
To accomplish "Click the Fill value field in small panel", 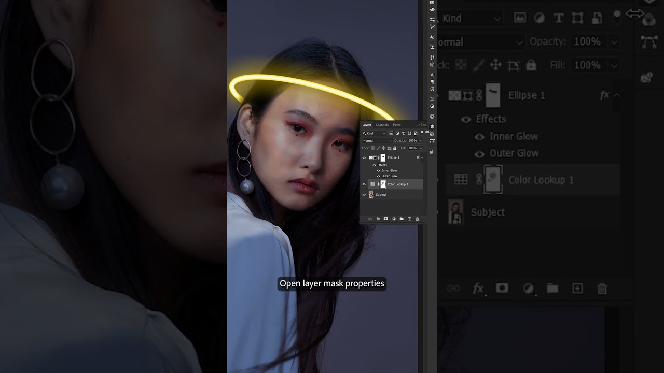I will [412, 148].
